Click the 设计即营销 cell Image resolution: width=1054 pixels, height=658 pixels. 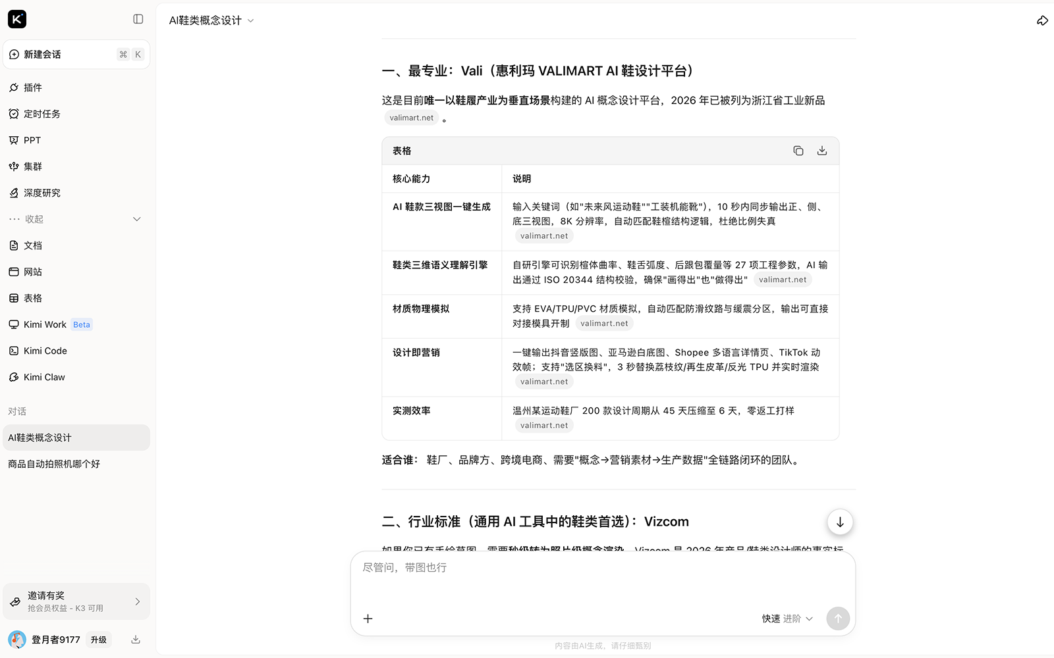pyautogui.click(x=442, y=367)
